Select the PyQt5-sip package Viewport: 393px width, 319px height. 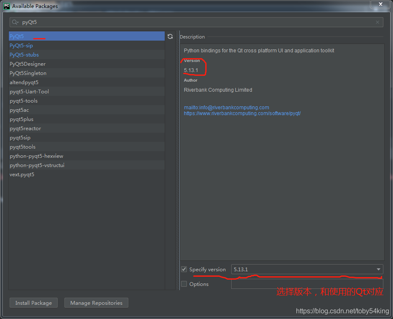point(87,46)
